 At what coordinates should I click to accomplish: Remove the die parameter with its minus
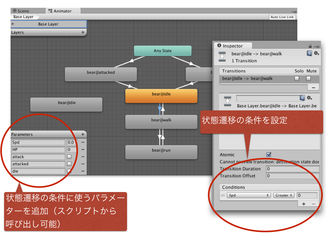tap(83, 171)
